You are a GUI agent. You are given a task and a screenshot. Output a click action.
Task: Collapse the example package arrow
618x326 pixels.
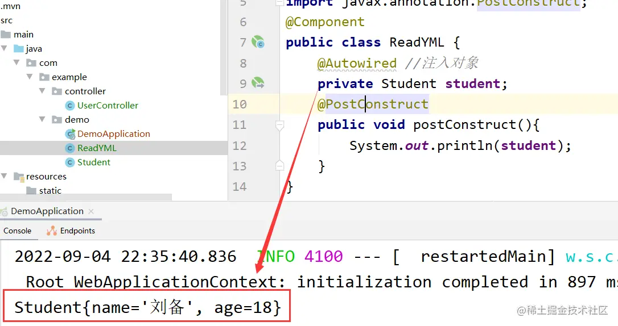click(x=30, y=77)
